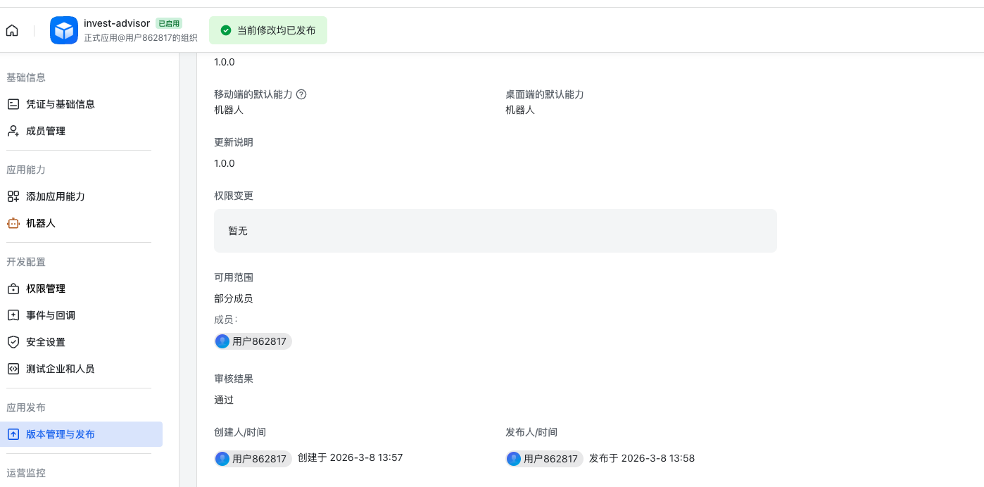This screenshot has width=984, height=487.
Task: Select the 机器人 (robot) sidebar icon
Action: pos(13,223)
